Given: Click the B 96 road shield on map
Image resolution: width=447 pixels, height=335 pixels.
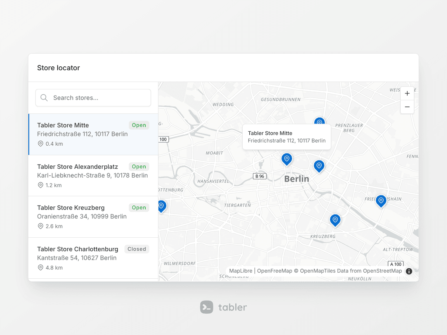Looking at the screenshot, I should (x=260, y=176).
